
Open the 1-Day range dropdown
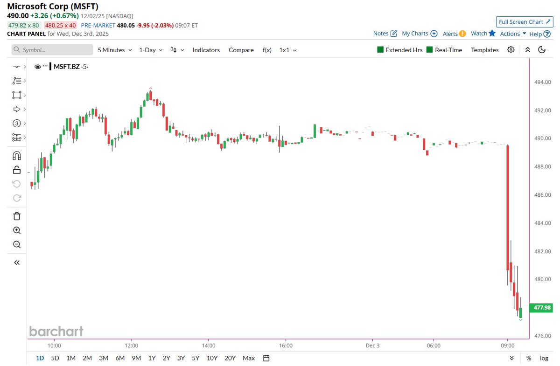(151, 50)
